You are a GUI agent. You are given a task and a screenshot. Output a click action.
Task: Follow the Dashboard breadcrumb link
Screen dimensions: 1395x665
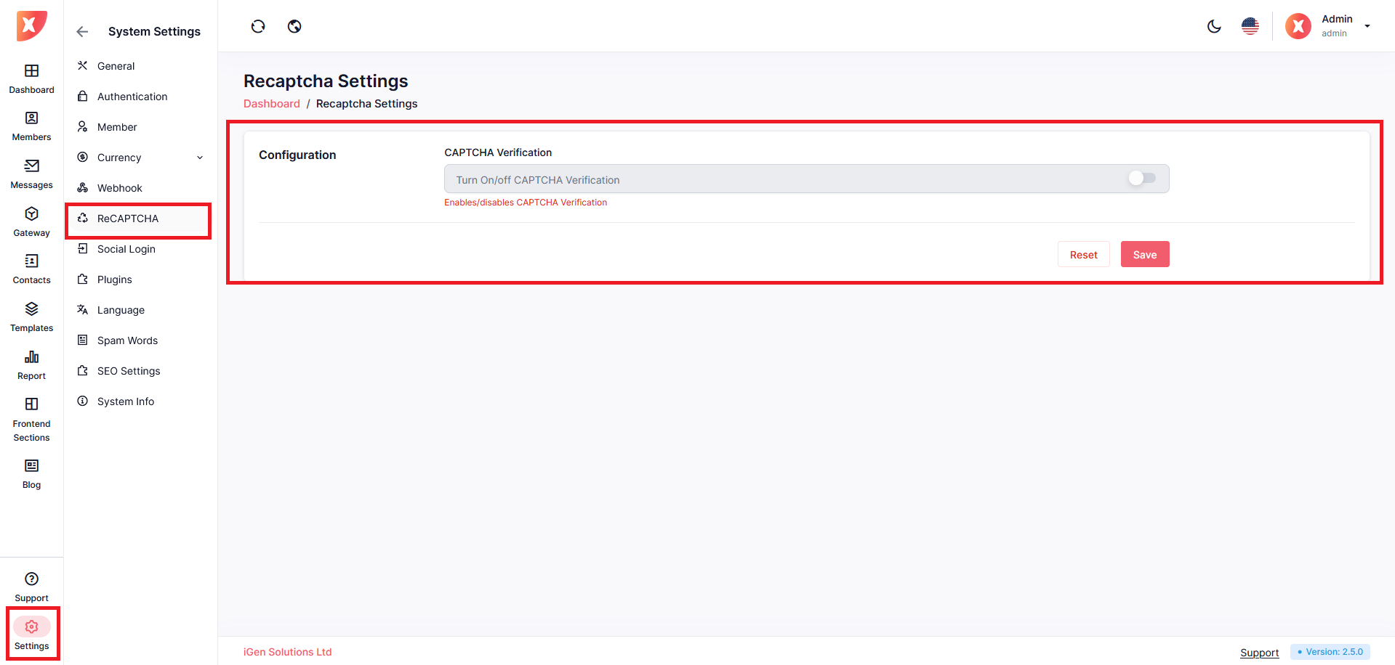271,104
